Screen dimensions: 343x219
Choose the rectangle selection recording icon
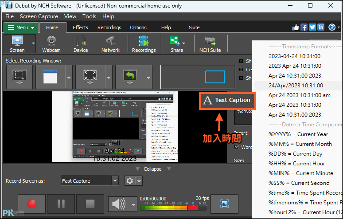click(x=19, y=77)
